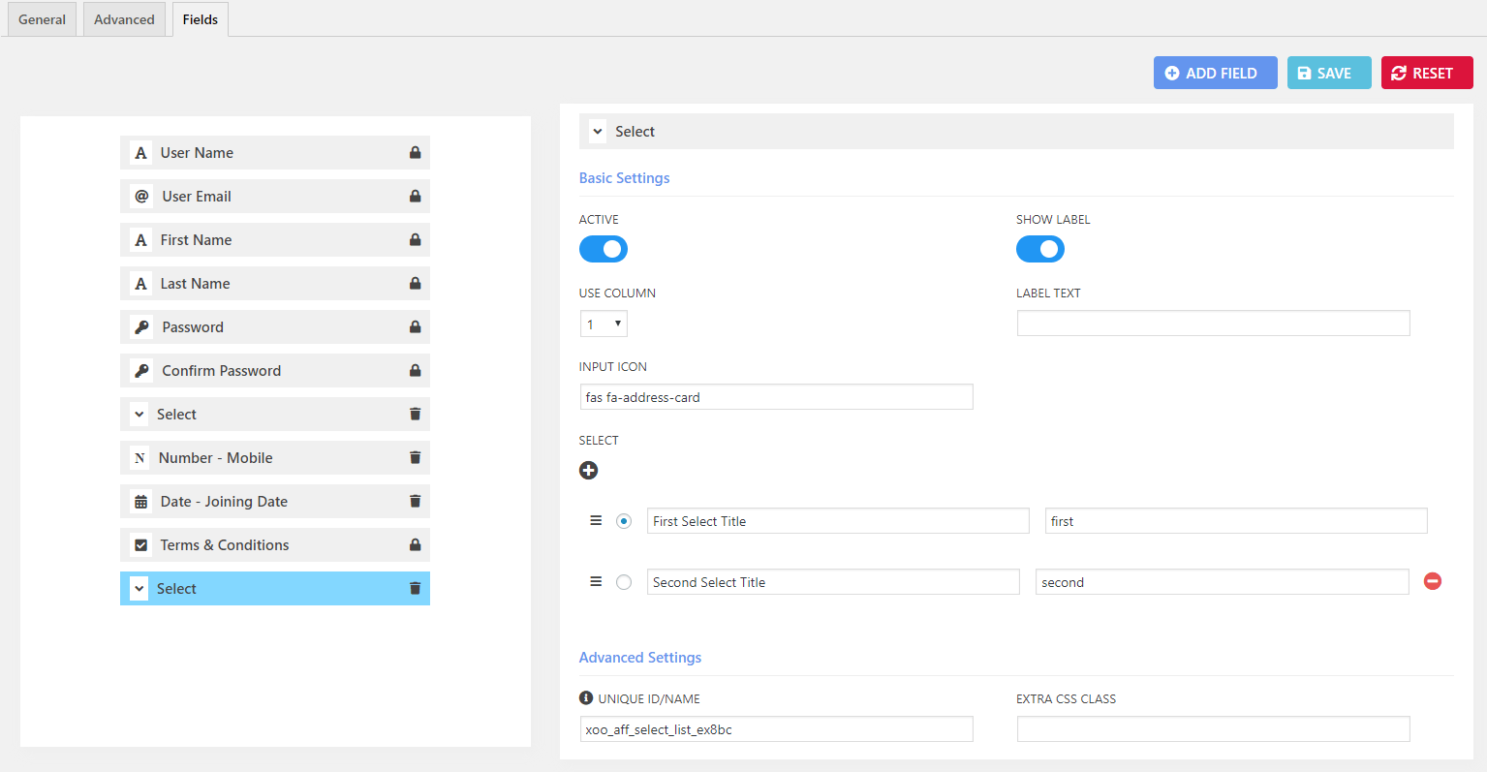
Task: Toggle the Active switch off
Action: tap(604, 249)
